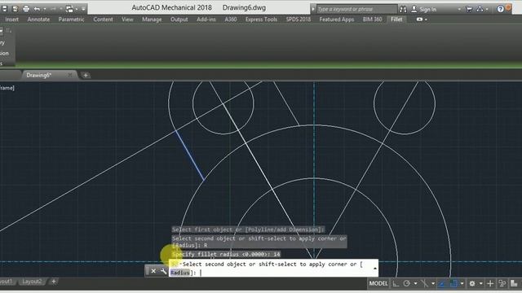The width and height of the screenshot is (522, 293).
Task: Click the highlighted blue line in drawing
Action: [x=190, y=155]
